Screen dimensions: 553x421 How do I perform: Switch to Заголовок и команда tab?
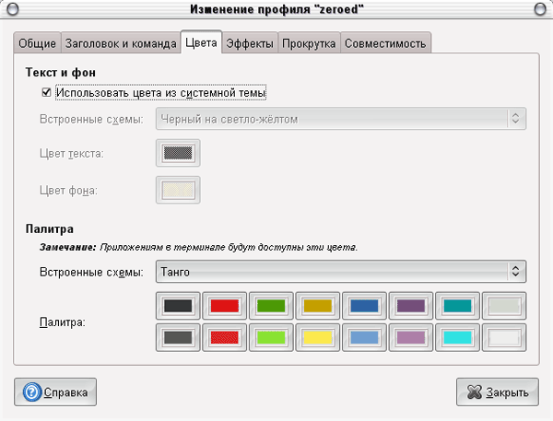pyautogui.click(x=119, y=43)
